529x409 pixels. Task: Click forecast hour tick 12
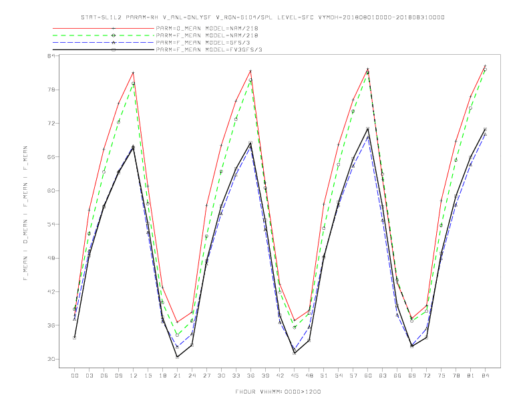point(134,376)
